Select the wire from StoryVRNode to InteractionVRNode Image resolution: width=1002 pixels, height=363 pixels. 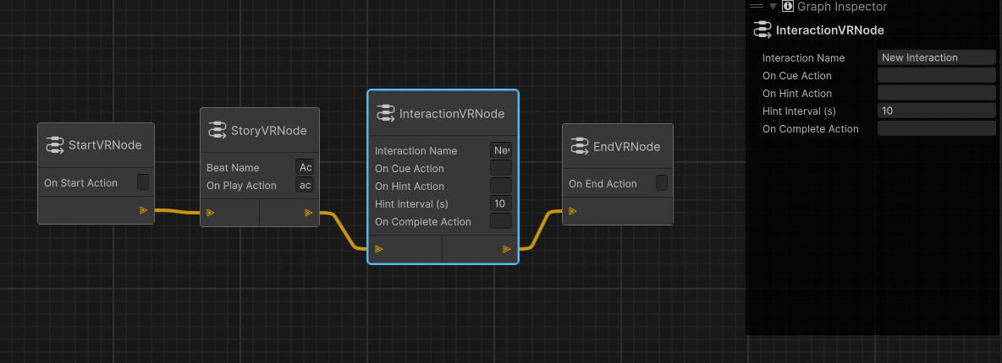tap(343, 231)
